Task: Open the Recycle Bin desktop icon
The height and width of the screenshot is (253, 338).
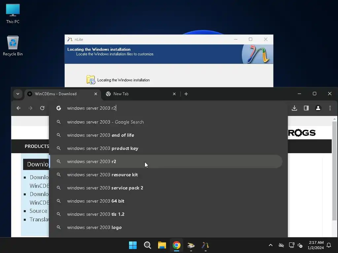Action: tap(13, 45)
